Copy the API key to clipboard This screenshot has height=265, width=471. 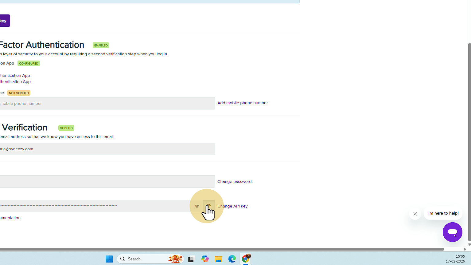tap(209, 206)
